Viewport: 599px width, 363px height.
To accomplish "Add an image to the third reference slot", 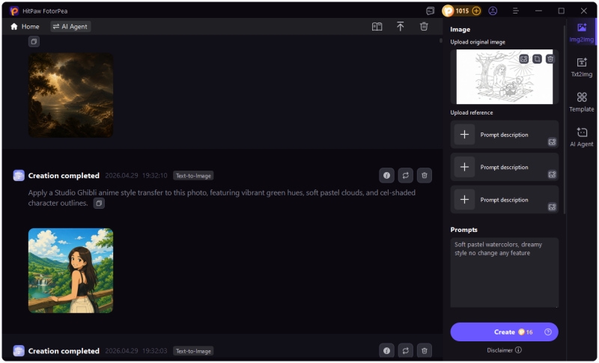I will click(464, 199).
